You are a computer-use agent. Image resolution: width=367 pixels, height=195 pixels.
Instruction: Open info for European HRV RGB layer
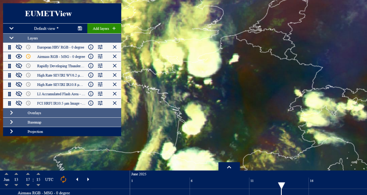[91, 47]
